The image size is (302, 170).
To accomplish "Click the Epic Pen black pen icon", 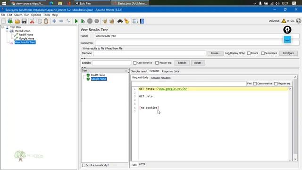I will coord(287,30).
